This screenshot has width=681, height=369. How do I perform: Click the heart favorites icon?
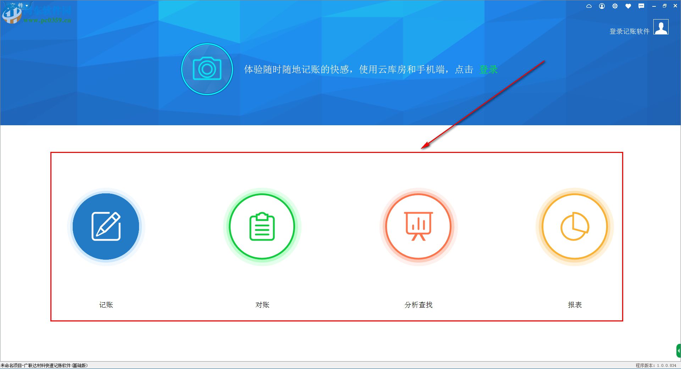(628, 6)
